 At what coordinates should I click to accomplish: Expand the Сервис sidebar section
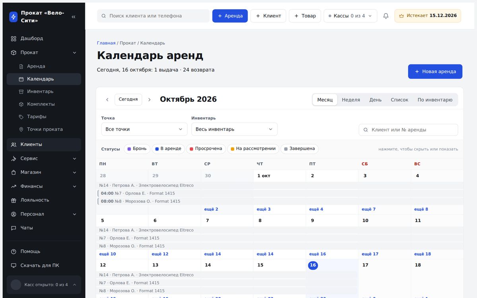tap(74, 159)
